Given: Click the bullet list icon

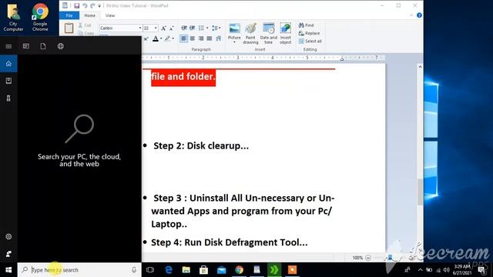Looking at the screenshot, I should (201, 28).
